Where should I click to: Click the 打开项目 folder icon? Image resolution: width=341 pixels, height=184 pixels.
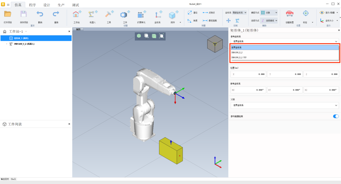(x=8, y=14)
